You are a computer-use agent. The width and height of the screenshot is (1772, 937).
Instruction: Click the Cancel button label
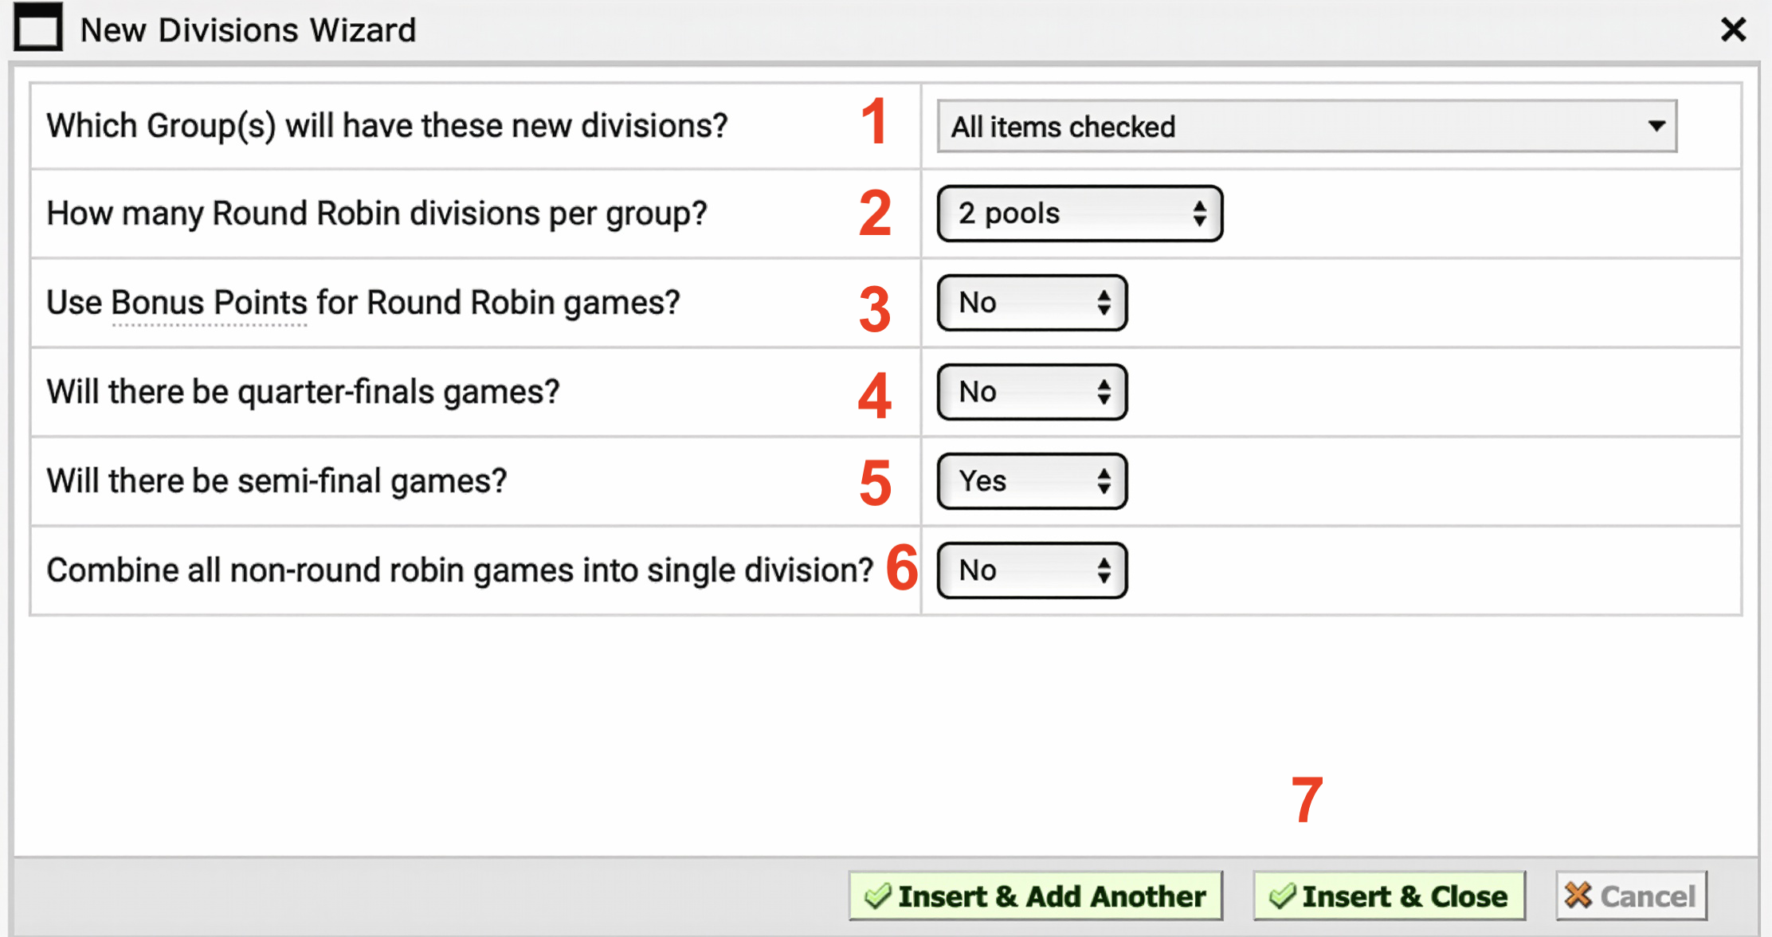[x=1648, y=896]
